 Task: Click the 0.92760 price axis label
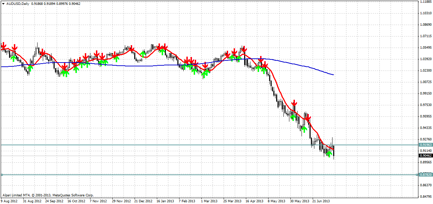[426, 139]
